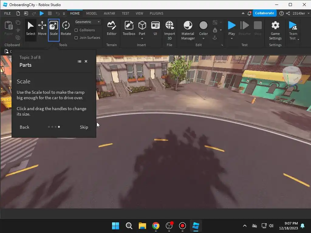Open the tutorial topics list icon
The height and width of the screenshot is (233, 311).
tap(79, 61)
